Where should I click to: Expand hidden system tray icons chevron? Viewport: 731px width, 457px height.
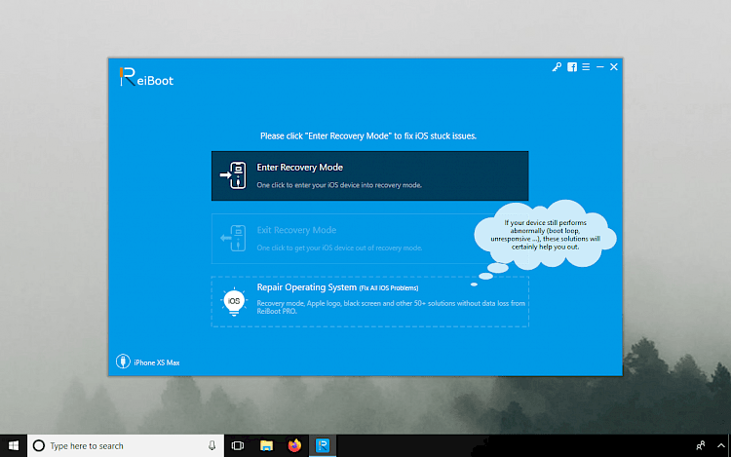721,446
